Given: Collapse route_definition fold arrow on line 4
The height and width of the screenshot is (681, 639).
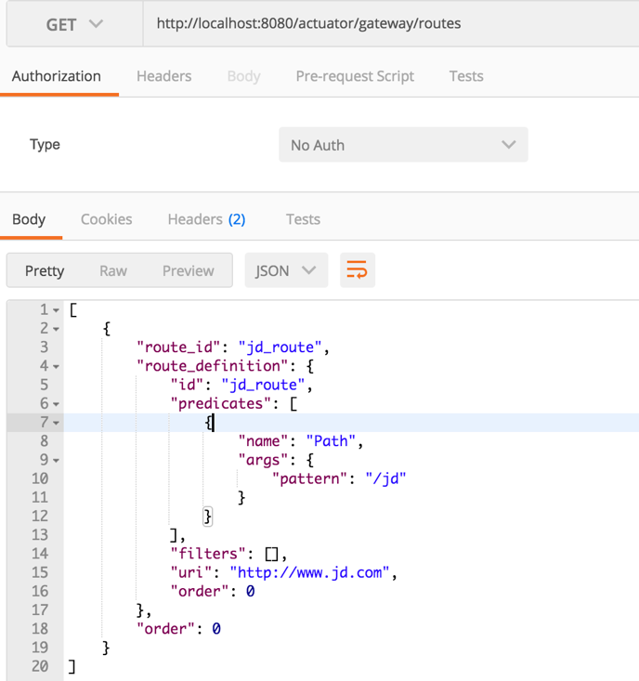Looking at the screenshot, I should (56, 366).
